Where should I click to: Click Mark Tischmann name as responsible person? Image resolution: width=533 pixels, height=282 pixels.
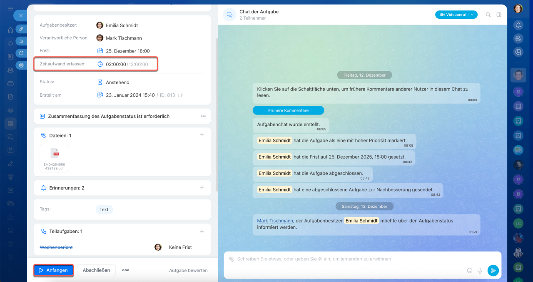[124, 38]
